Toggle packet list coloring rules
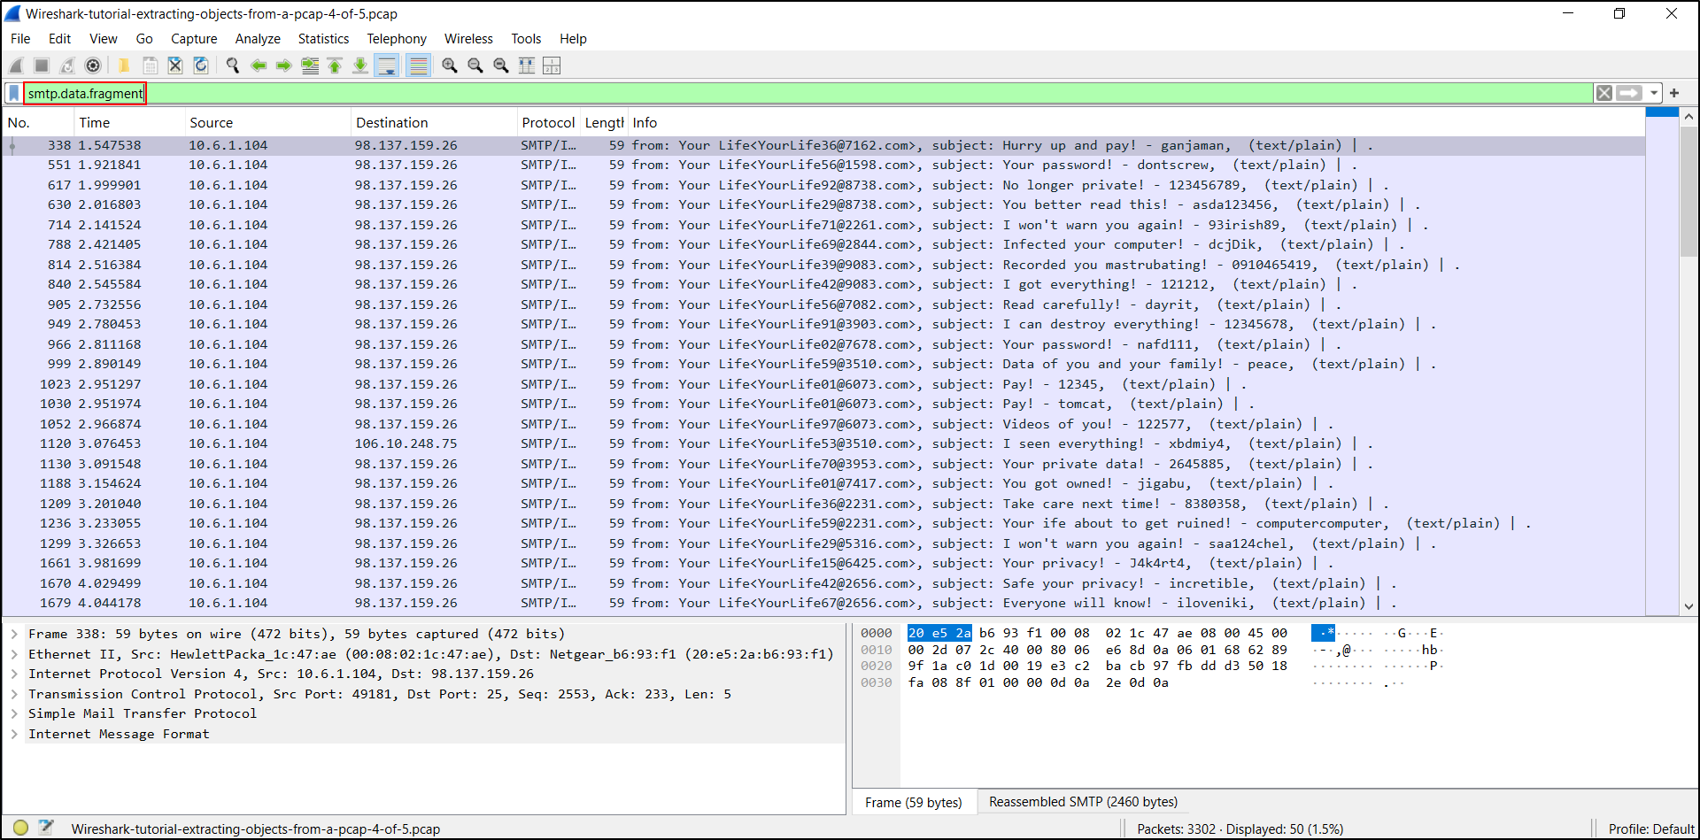The height and width of the screenshot is (840, 1700). 419,66
